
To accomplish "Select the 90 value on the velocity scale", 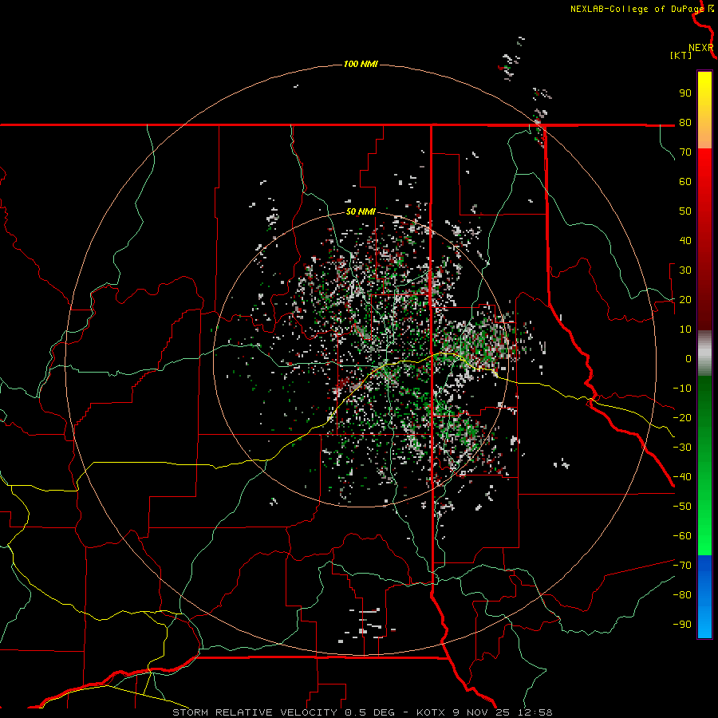I will pyautogui.click(x=685, y=93).
